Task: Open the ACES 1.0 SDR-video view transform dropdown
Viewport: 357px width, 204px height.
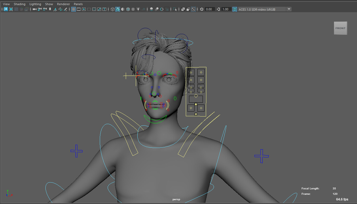Action: click(x=289, y=9)
